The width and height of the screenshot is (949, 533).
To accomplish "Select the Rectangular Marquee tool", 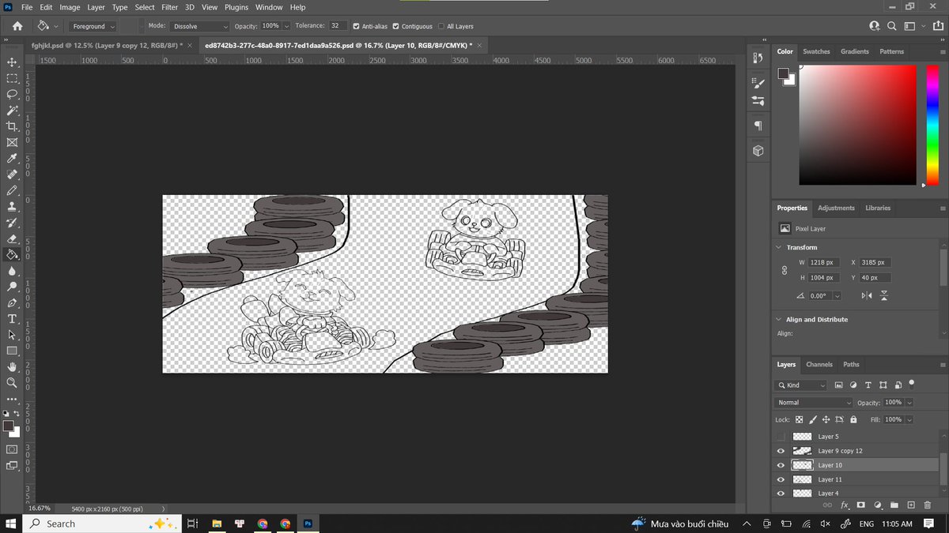I will click(12, 78).
